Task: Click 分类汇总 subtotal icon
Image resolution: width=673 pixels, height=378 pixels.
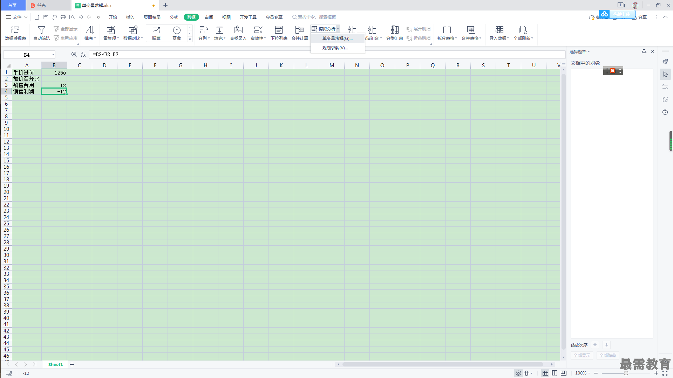Action: click(x=395, y=33)
